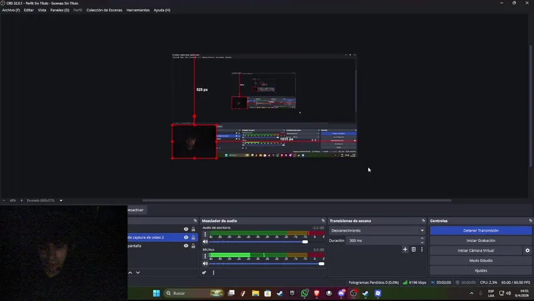Open the Editar menu
This screenshot has height=301, width=534.
[29, 10]
